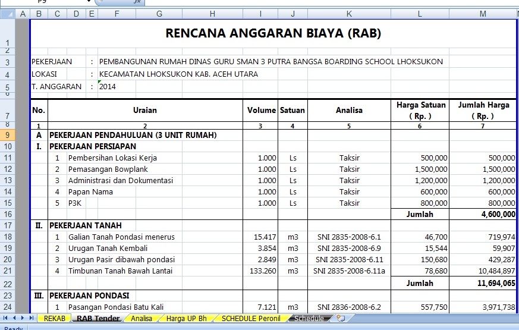Select the Harga Satuan header cell

420,110
